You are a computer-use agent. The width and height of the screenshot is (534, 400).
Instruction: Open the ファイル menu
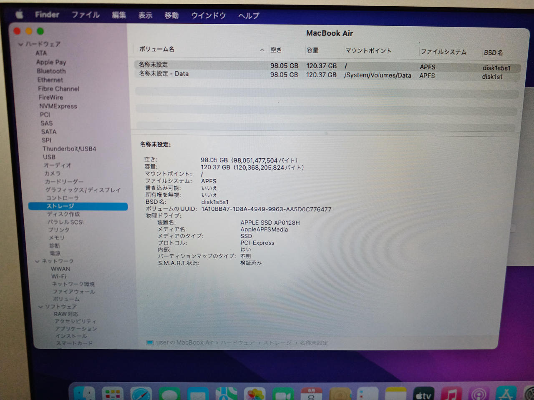coord(86,15)
